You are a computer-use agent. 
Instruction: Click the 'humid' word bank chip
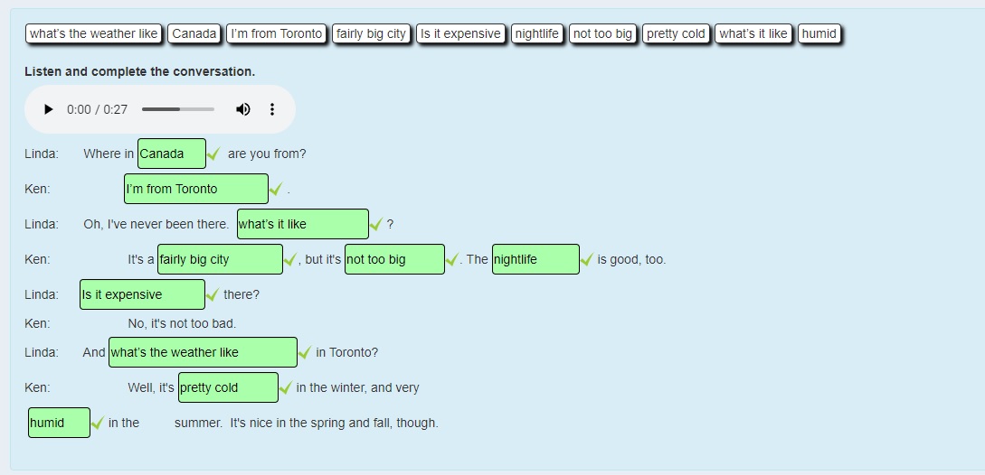pos(819,33)
